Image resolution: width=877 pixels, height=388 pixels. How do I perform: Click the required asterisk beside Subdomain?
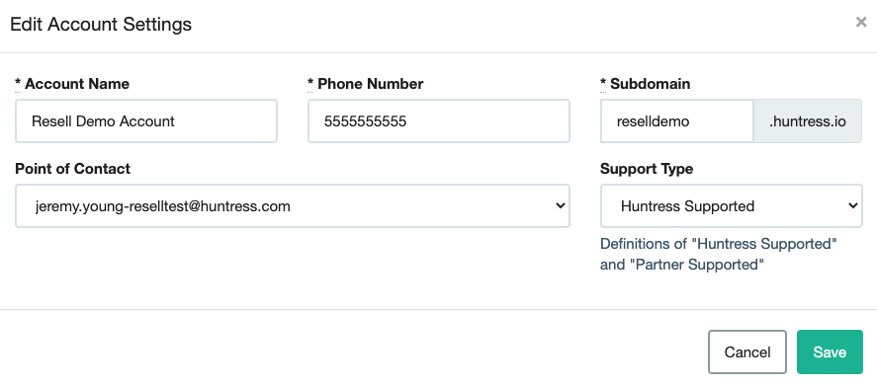[x=603, y=83]
